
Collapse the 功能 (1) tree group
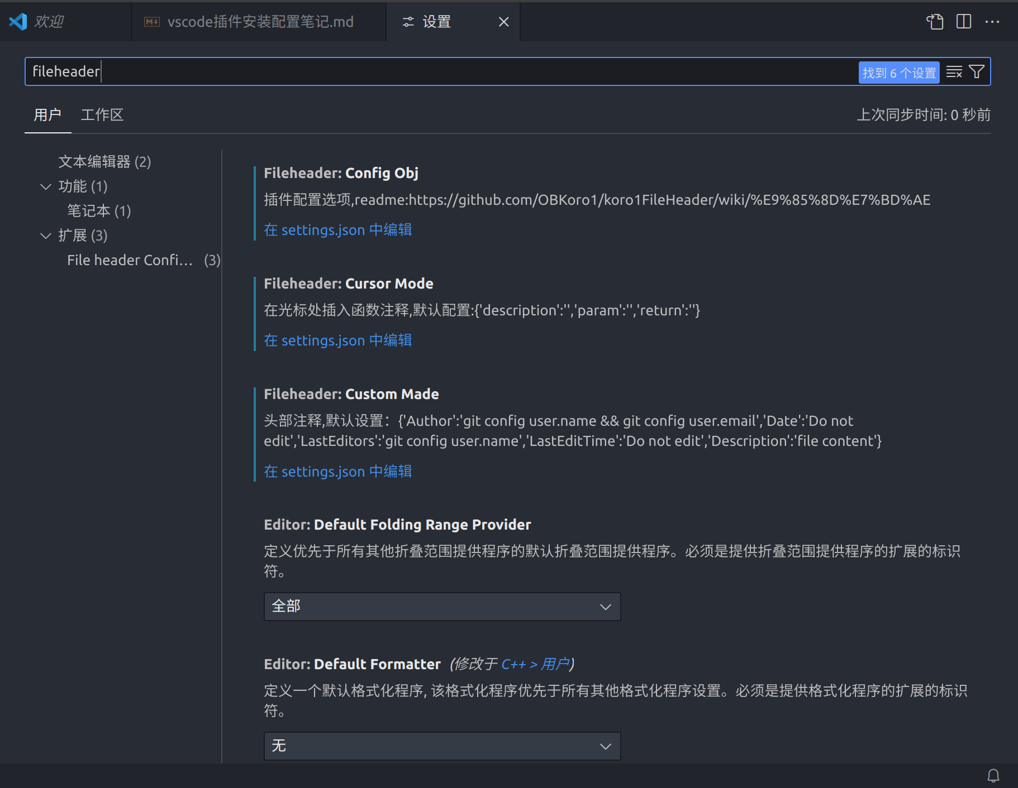pyautogui.click(x=46, y=186)
